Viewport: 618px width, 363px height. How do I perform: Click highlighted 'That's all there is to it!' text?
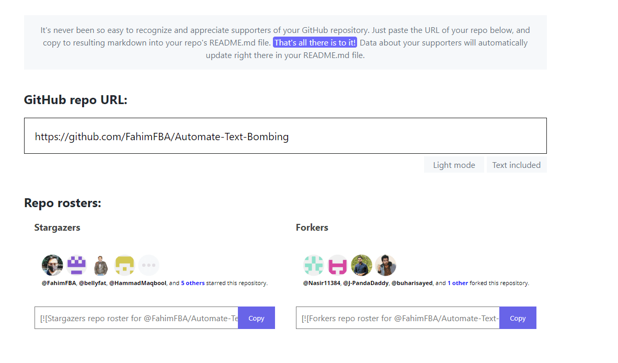(x=315, y=42)
